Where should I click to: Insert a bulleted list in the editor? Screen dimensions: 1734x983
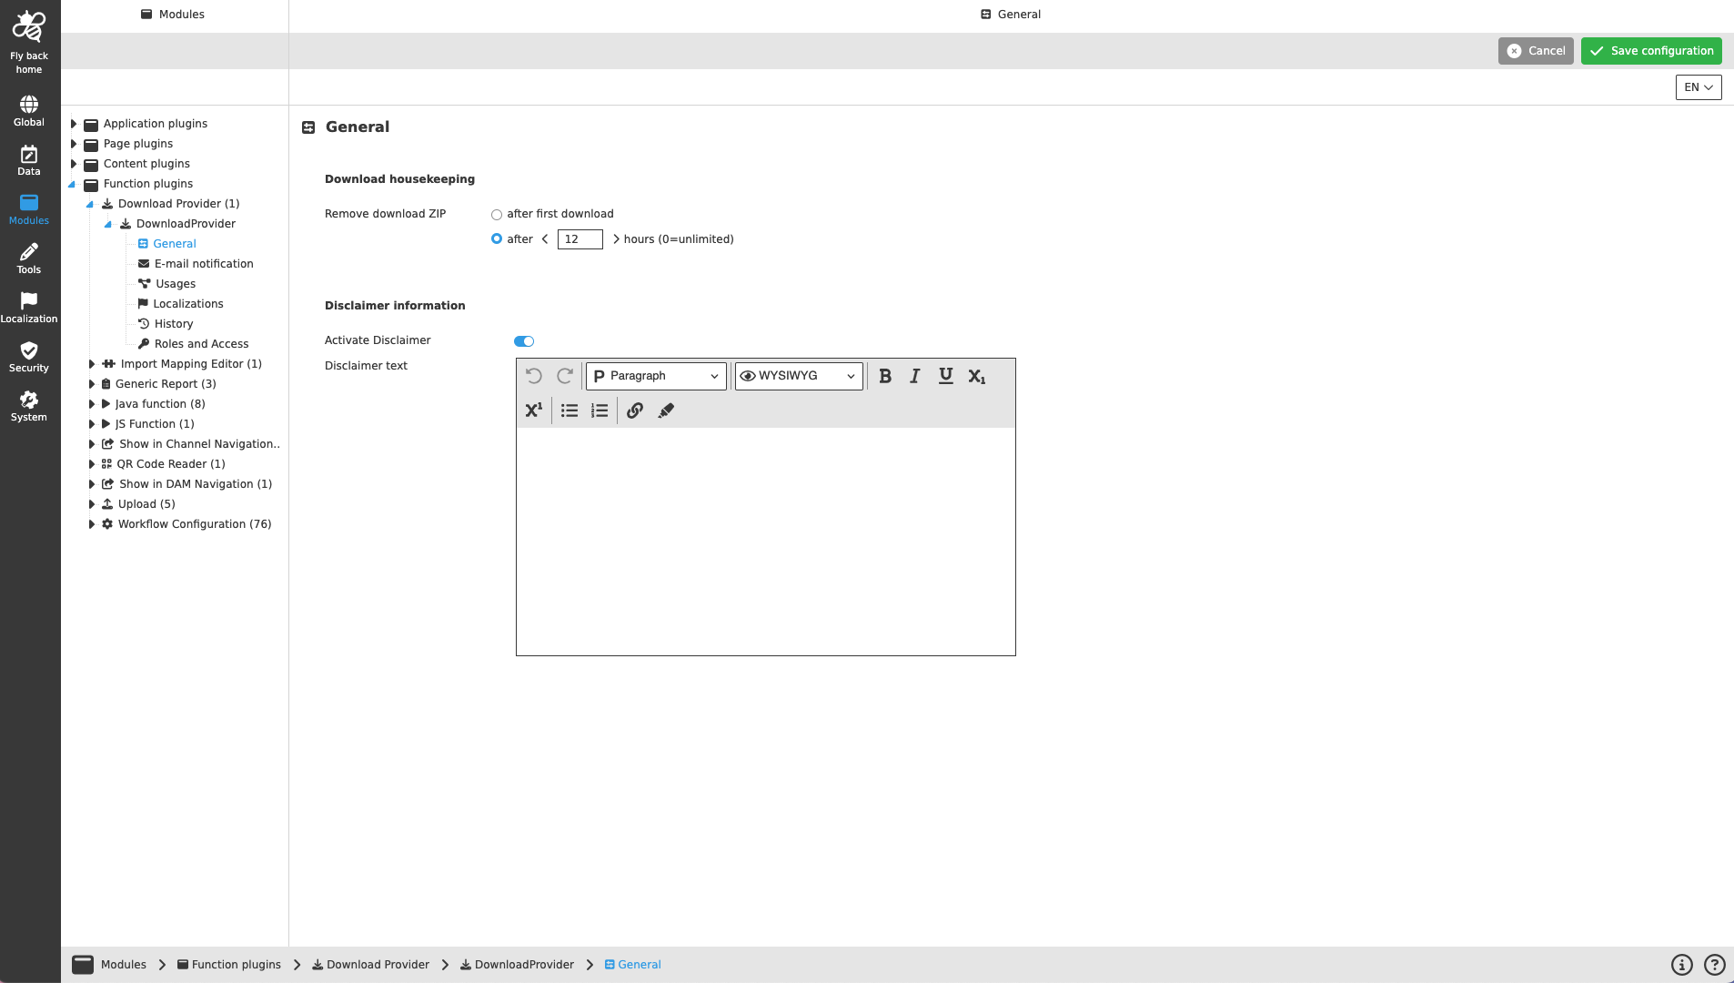(x=569, y=410)
